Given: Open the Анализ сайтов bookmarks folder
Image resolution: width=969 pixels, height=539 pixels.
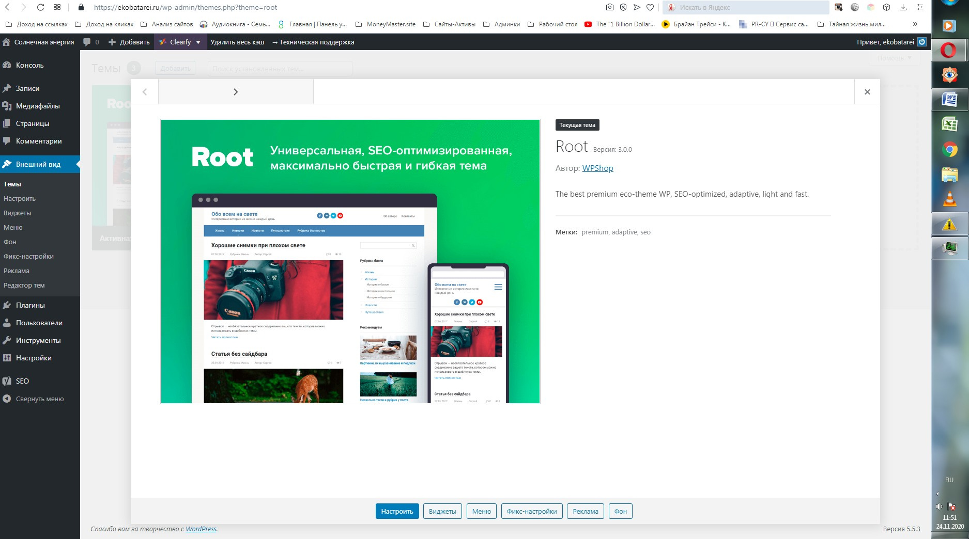Looking at the screenshot, I should tap(167, 24).
